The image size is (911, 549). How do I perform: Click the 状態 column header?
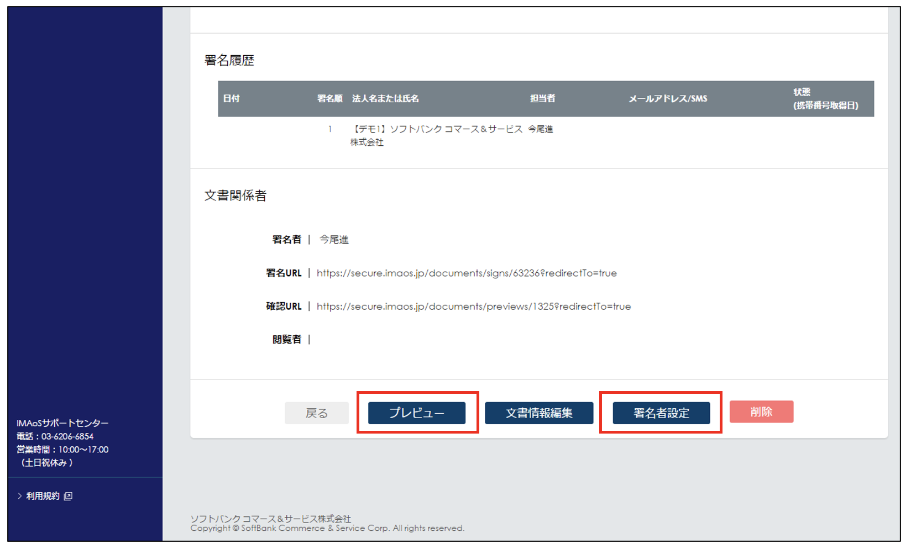[802, 92]
